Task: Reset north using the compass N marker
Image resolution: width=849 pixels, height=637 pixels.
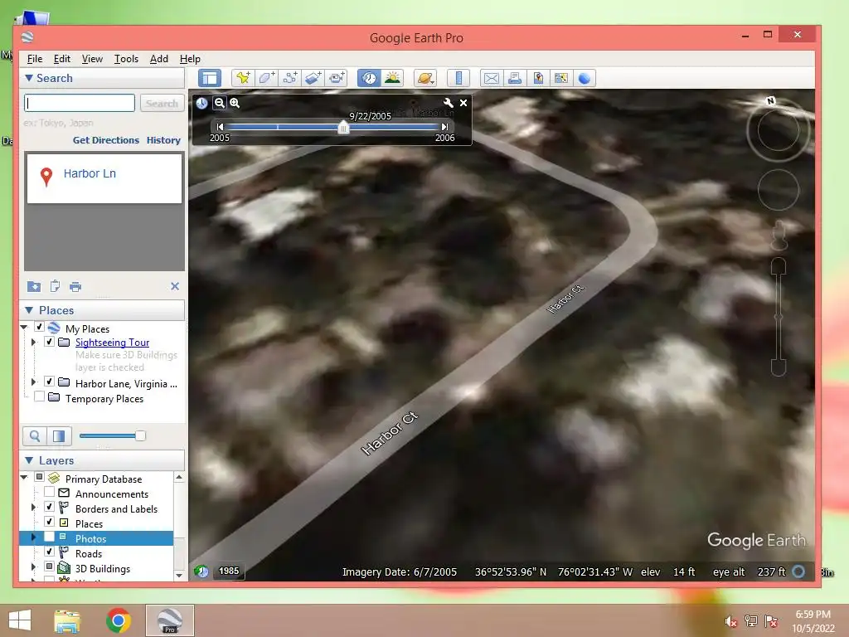Action: click(x=770, y=100)
